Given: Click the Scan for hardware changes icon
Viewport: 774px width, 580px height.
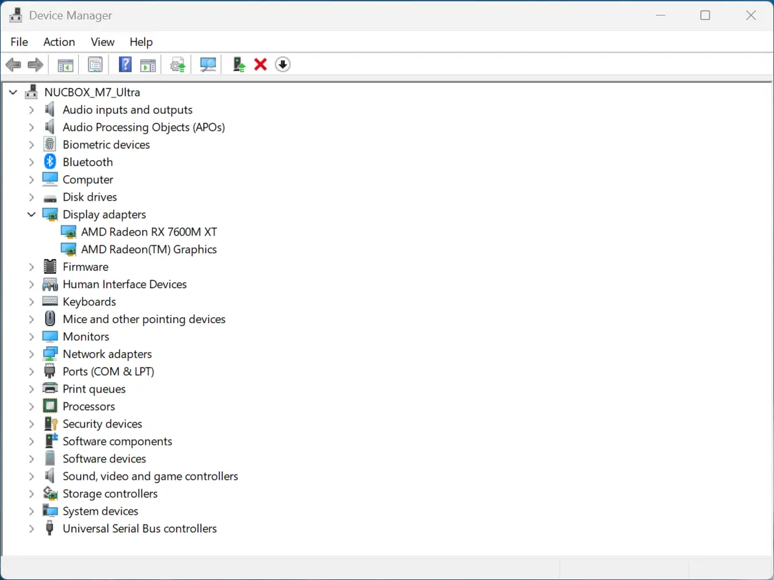Looking at the screenshot, I should [208, 65].
